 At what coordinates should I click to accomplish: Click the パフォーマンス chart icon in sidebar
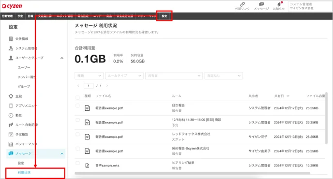pos(11,144)
